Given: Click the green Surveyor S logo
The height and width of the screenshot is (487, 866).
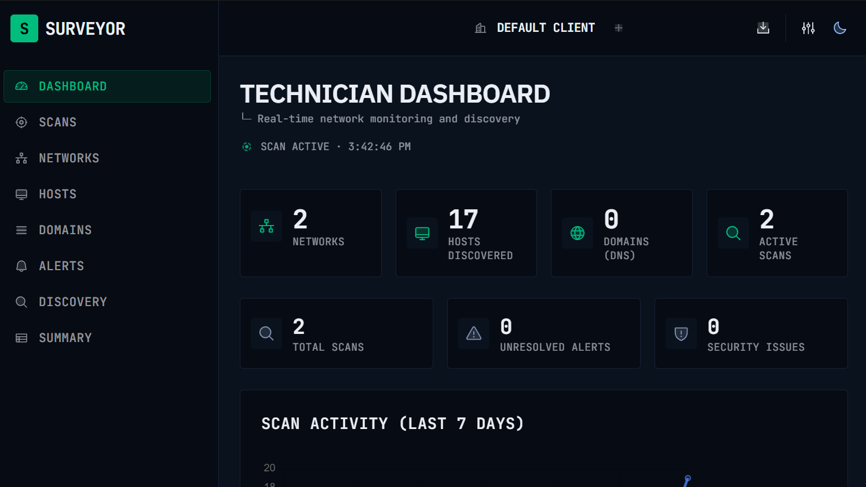Looking at the screenshot, I should tap(24, 28).
